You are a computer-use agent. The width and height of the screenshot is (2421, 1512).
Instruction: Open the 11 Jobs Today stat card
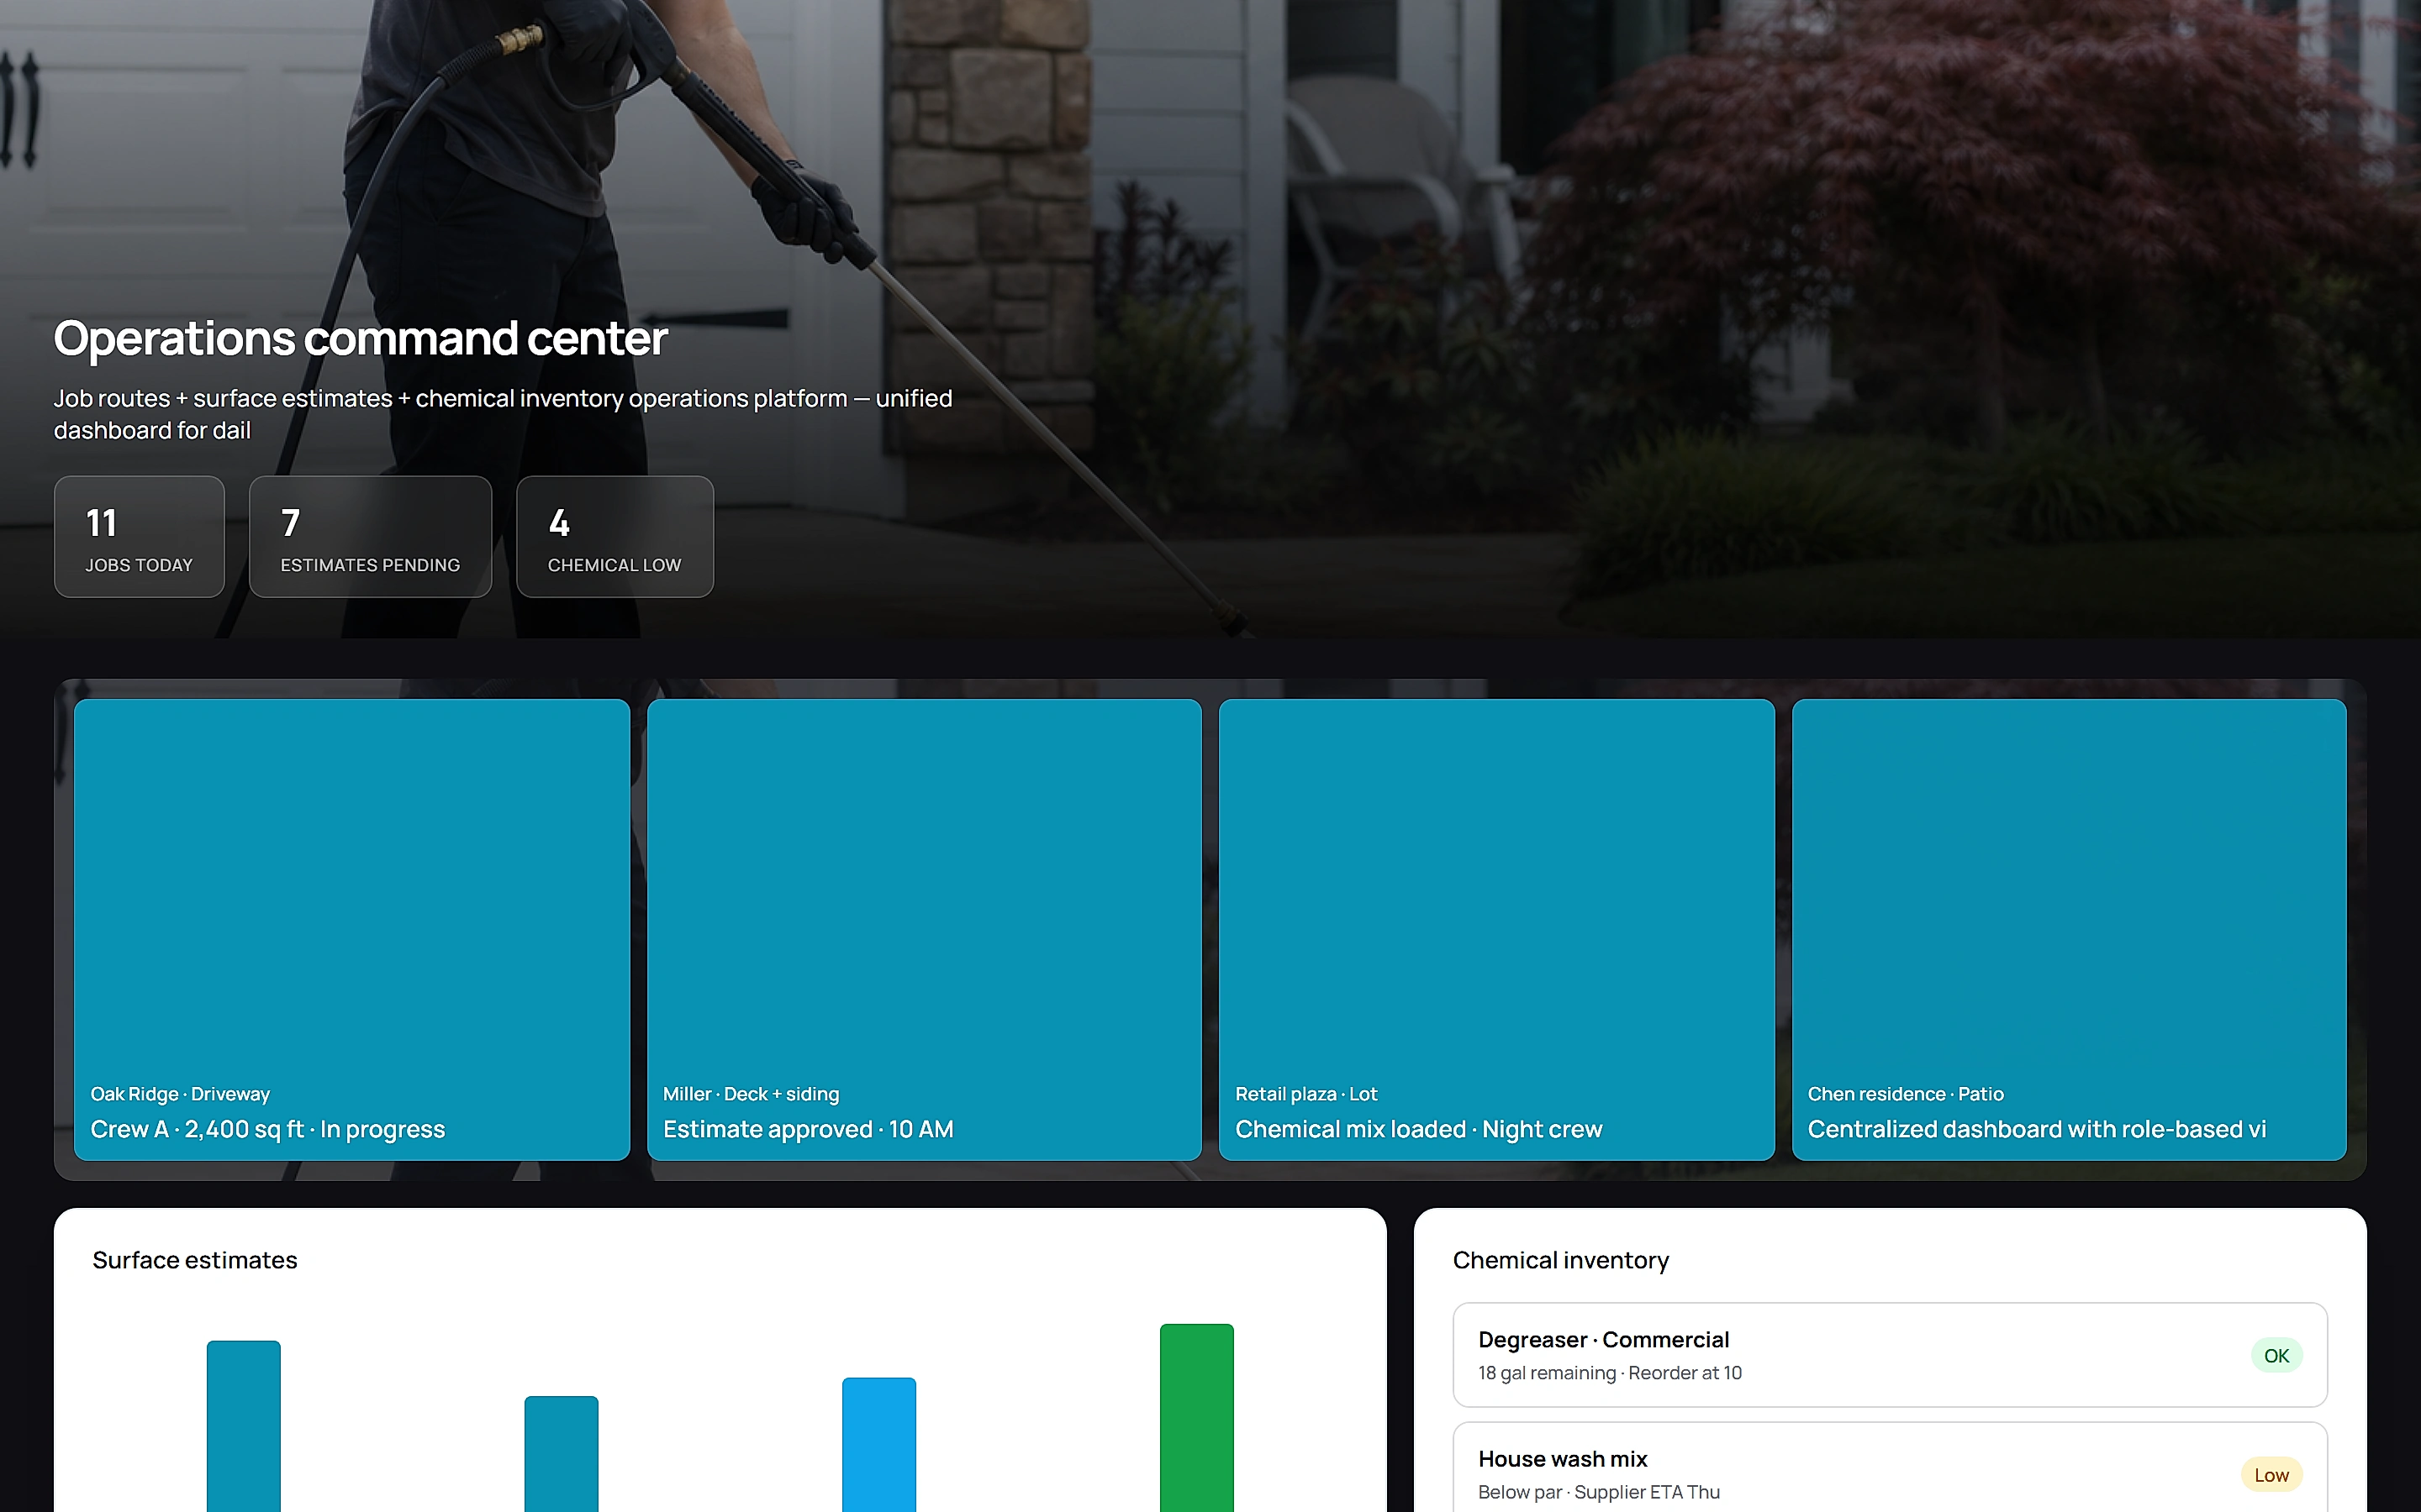pyautogui.click(x=139, y=537)
